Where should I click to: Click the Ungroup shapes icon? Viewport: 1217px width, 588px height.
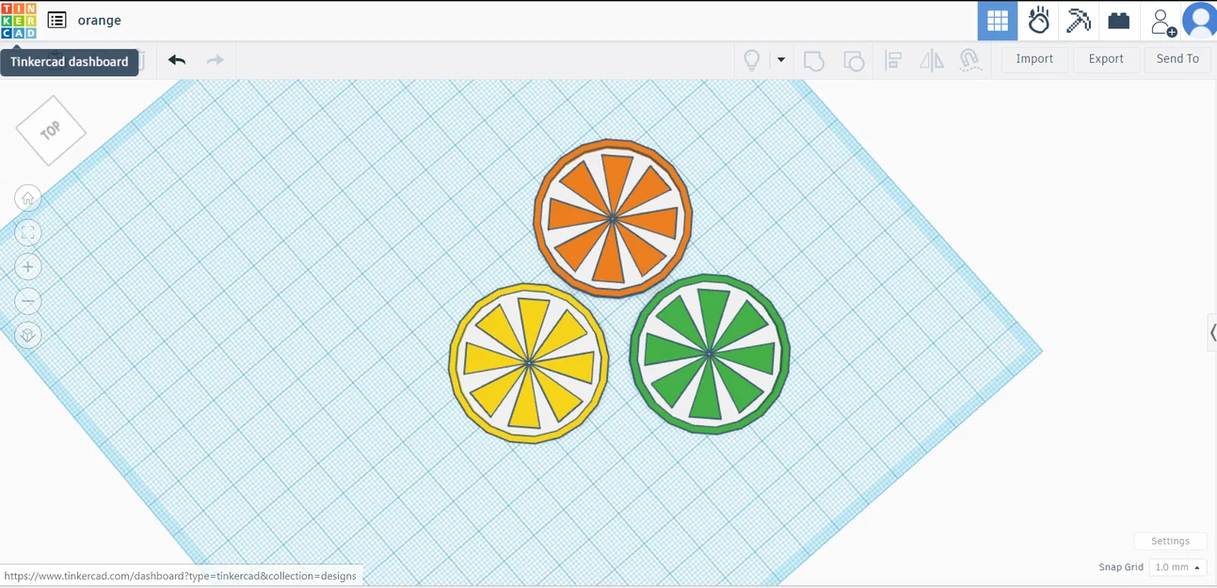853,60
